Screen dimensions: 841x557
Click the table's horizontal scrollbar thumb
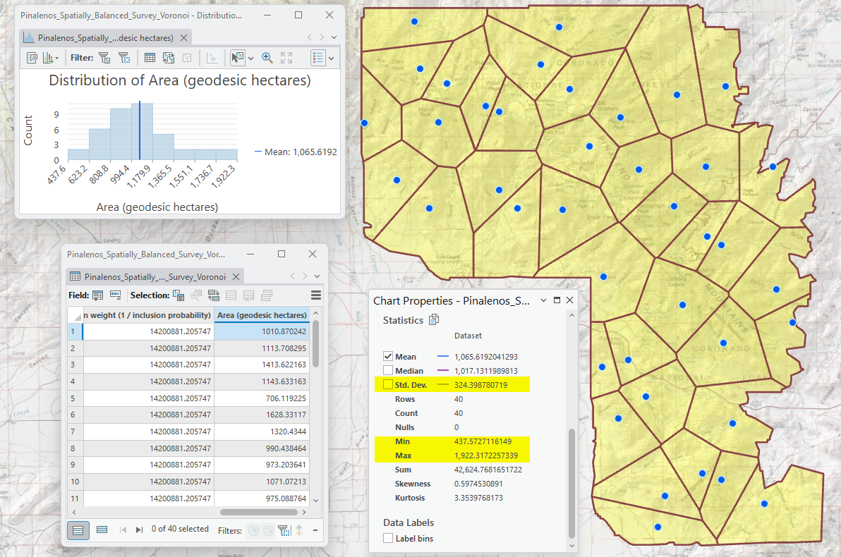coord(258,513)
